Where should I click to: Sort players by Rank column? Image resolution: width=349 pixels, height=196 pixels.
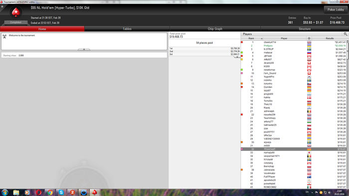(252, 38)
